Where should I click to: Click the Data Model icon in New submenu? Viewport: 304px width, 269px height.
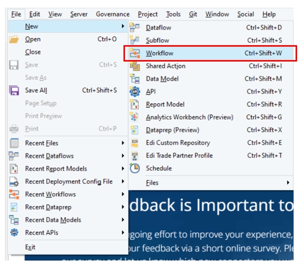(134, 79)
